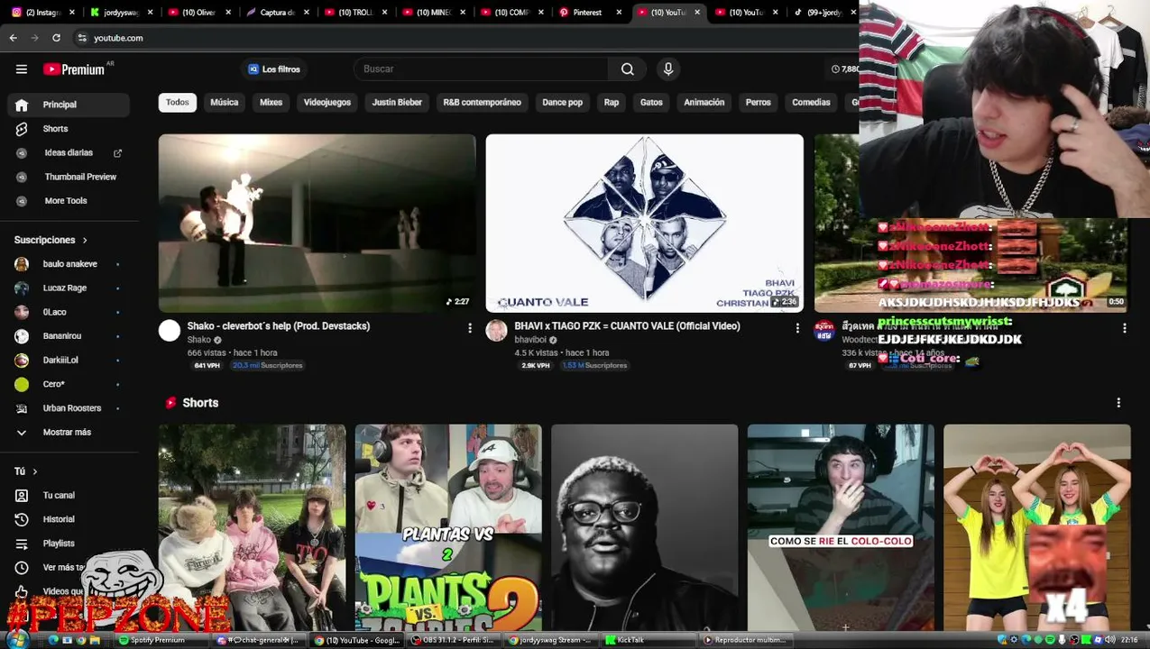Screen dimensions: 1150x649
Task: Close the Pinterest browser tab
Action: click(x=620, y=13)
